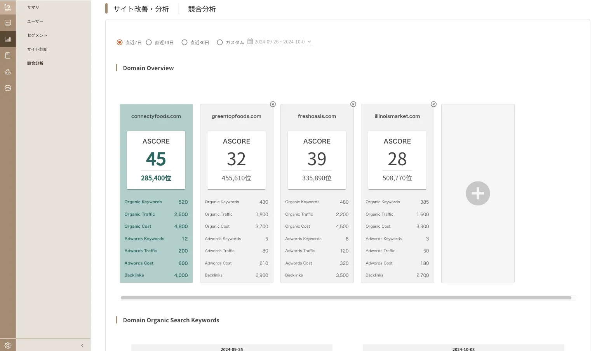
Task: Click the ASCORE 39 score box
Action: tap(317, 160)
